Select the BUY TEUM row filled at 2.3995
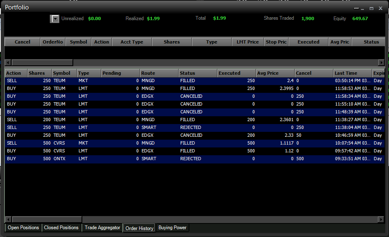Image resolution: width=389 pixels, height=237 pixels. [x=195, y=88]
